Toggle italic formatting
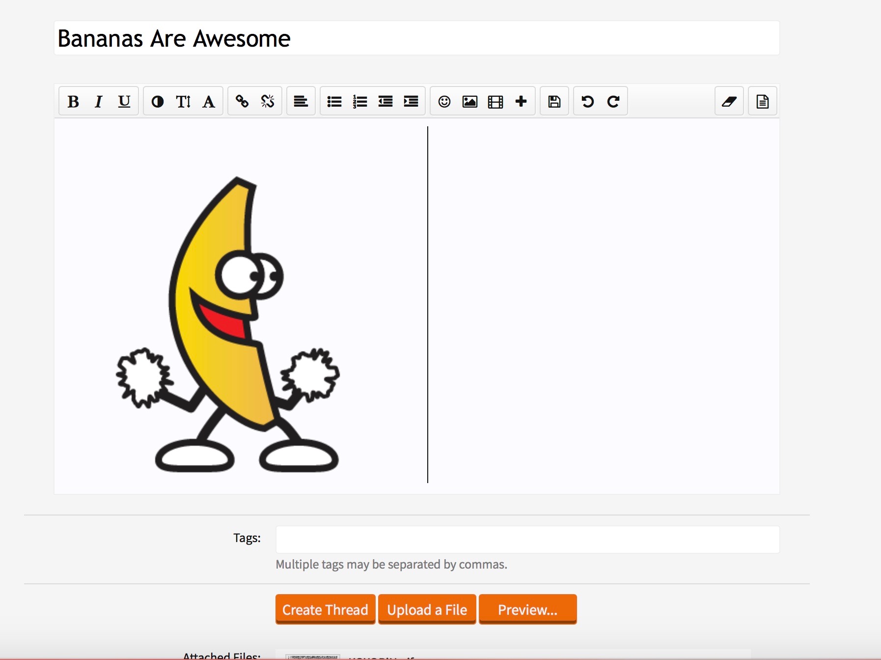Image resolution: width=881 pixels, height=660 pixels. 99,101
